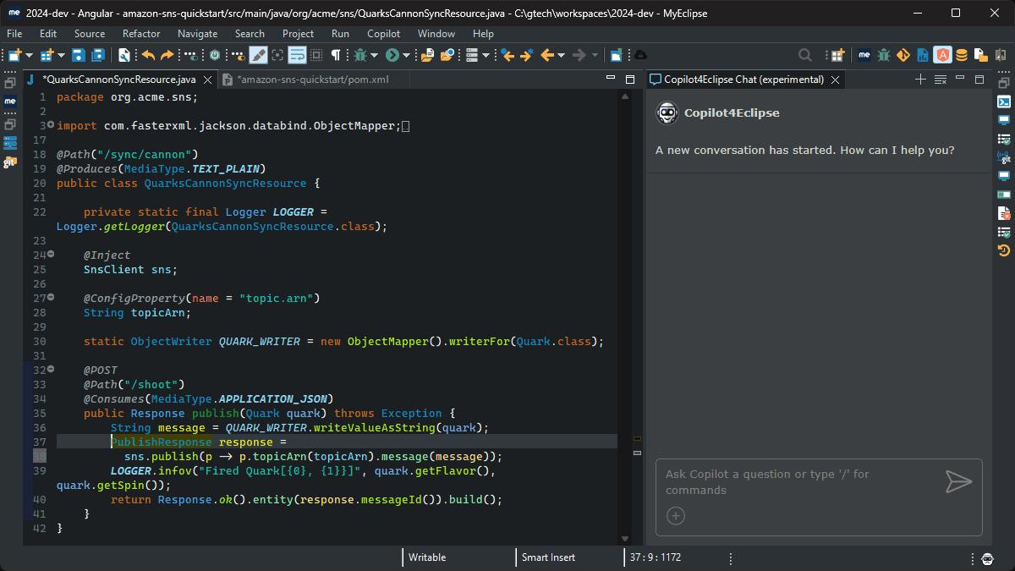Open the Debug launch dropdown arrow
This screenshot has width=1015, height=571.
pos(376,56)
